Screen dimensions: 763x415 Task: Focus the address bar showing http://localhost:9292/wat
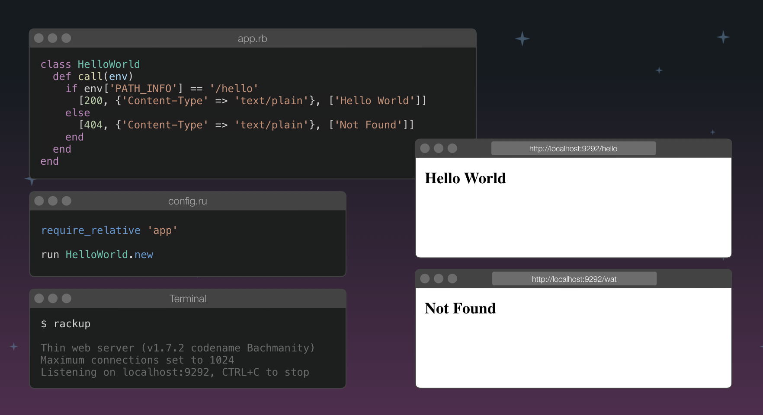[x=574, y=279]
